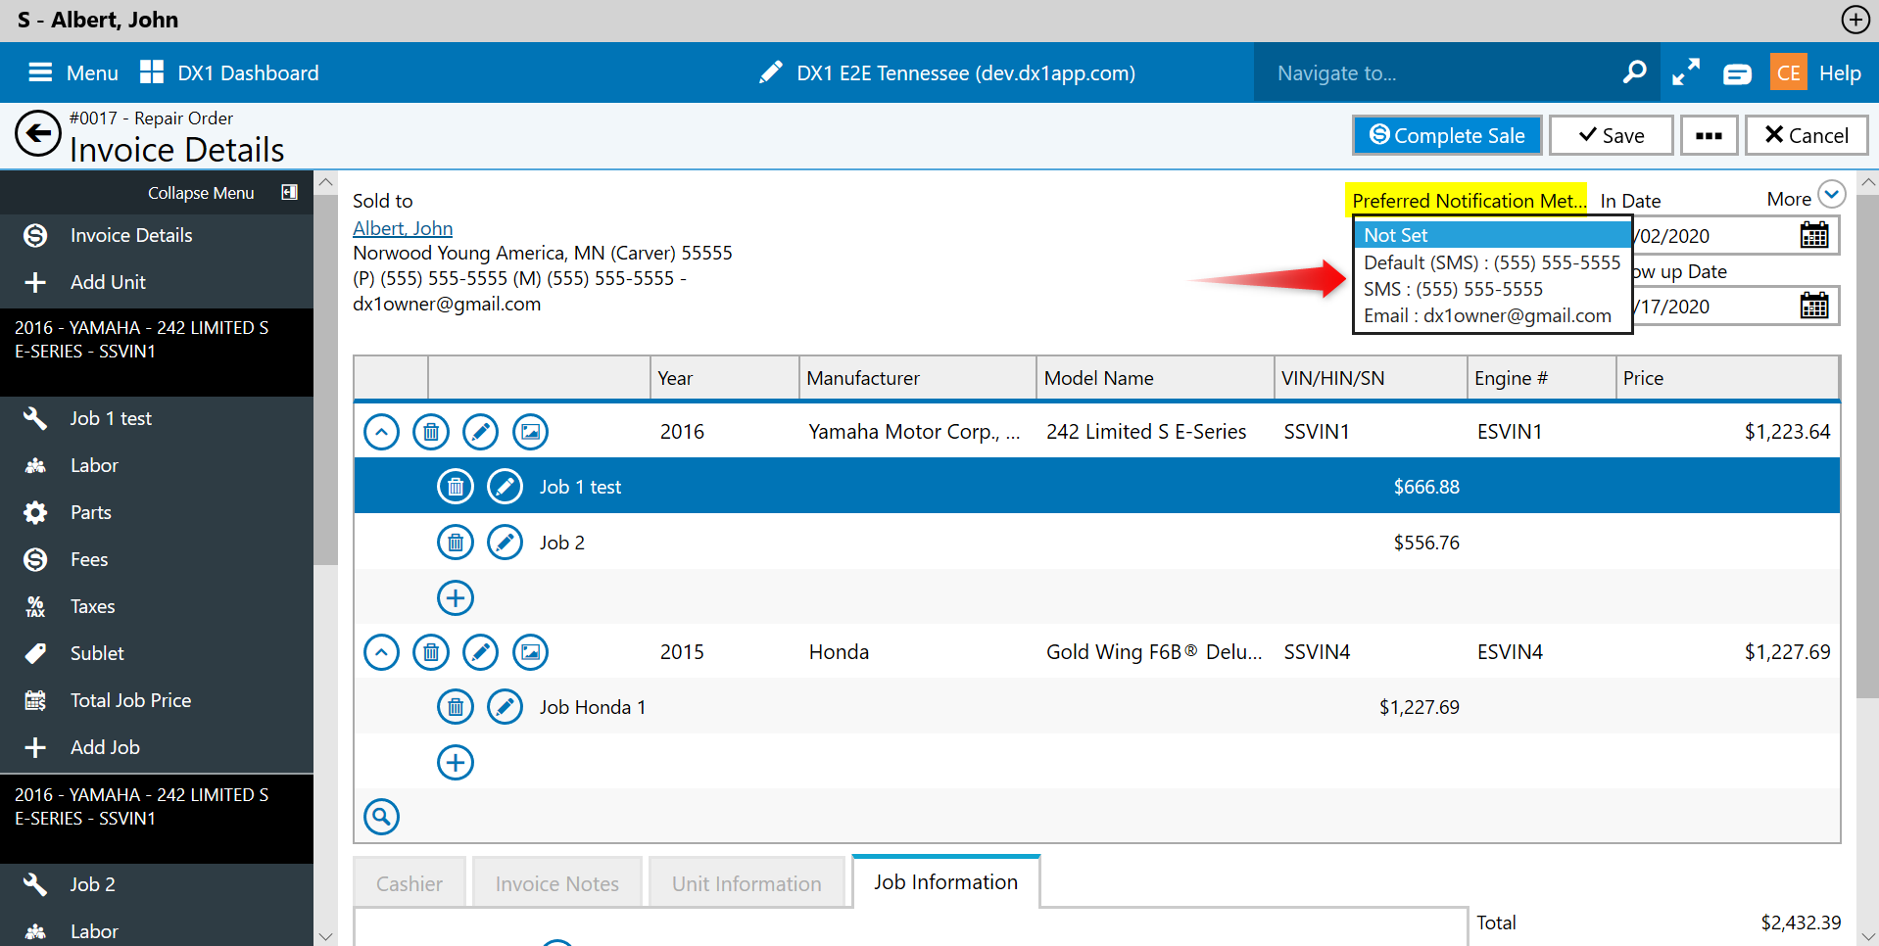Edit the Job 1 test row
Image resolution: width=1879 pixels, height=946 pixels.
tap(506, 487)
